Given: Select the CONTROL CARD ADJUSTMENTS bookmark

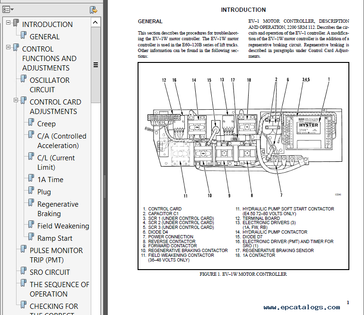Looking at the screenshot, I should tap(55, 107).
